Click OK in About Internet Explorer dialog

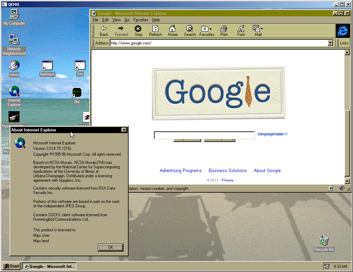click(110, 247)
